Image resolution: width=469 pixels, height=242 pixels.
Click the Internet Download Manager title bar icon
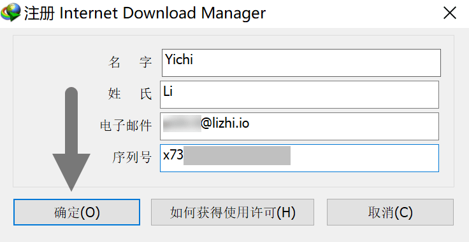click(11, 13)
